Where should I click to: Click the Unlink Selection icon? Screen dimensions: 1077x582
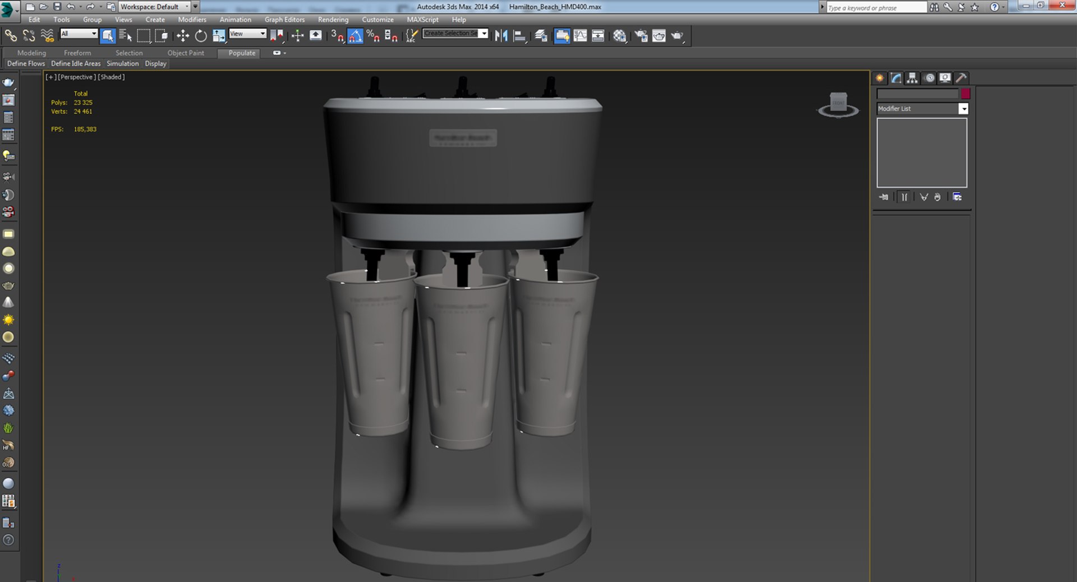coord(29,36)
